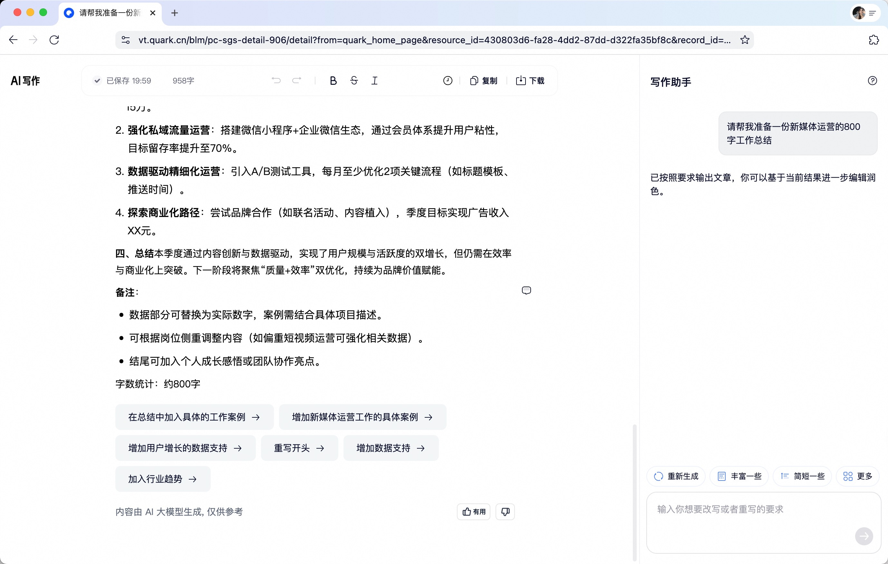Screen dimensions: 888x564
Task: Redo the last undone edit
Action: click(x=297, y=81)
